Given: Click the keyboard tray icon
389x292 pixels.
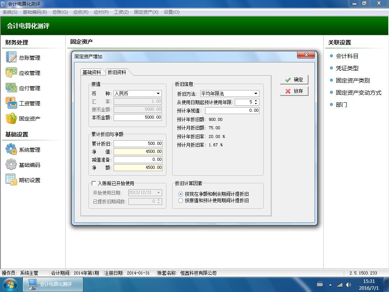Looking at the screenshot, I should point(320,284).
